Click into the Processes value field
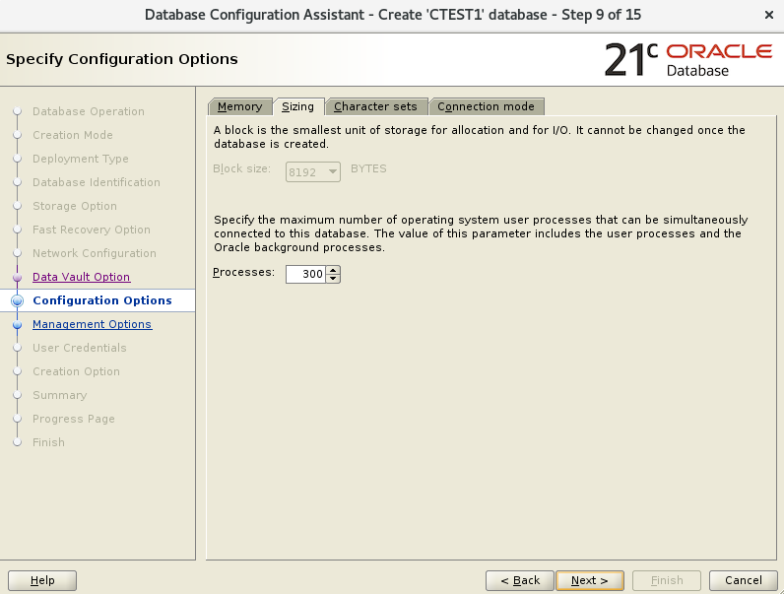The height and width of the screenshot is (594, 784). tap(305, 274)
